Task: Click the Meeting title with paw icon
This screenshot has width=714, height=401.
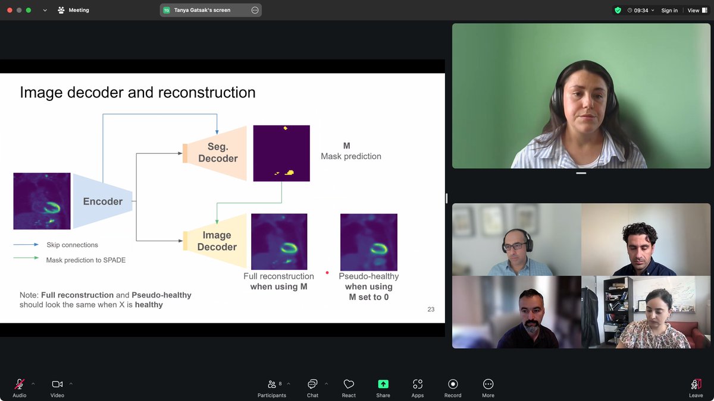Action: [x=73, y=10]
